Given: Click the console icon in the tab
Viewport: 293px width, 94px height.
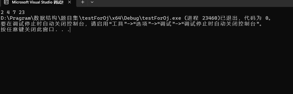Looking at the screenshot, I should coord(6,2).
